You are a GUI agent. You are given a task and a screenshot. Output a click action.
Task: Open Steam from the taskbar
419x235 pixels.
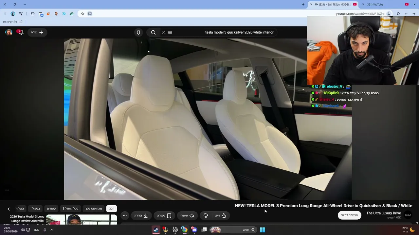[x=156, y=230]
